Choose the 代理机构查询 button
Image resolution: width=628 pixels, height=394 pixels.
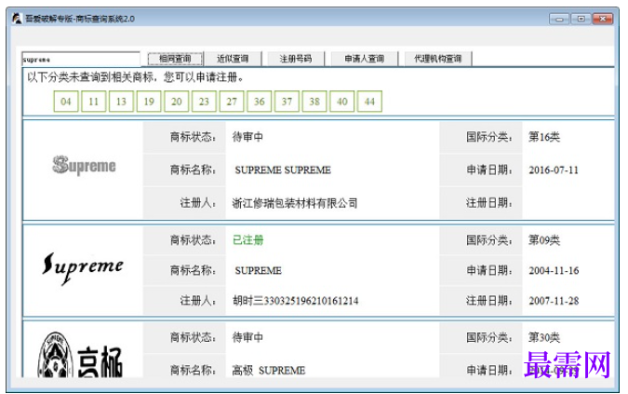click(x=438, y=59)
